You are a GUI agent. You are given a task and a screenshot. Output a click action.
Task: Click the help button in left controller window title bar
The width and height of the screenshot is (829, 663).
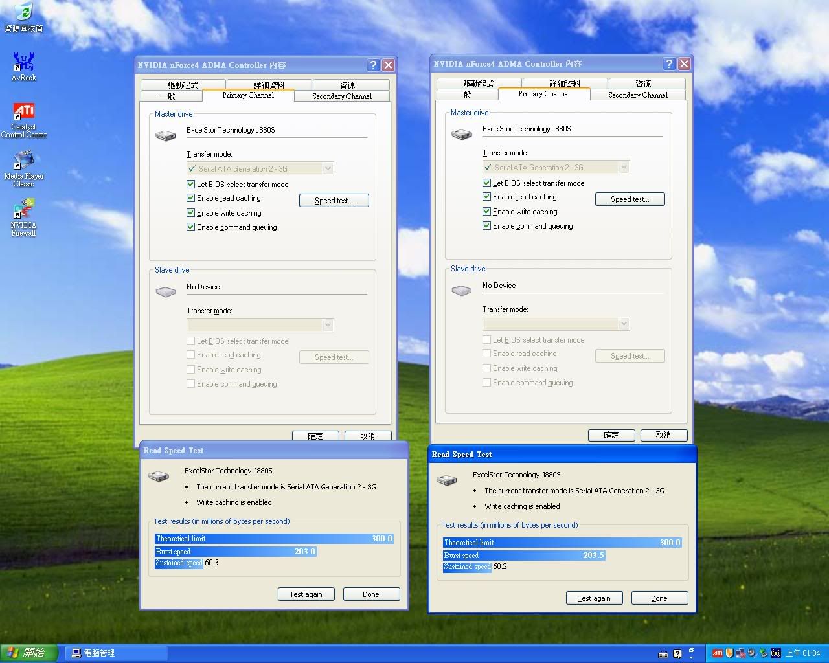[373, 65]
